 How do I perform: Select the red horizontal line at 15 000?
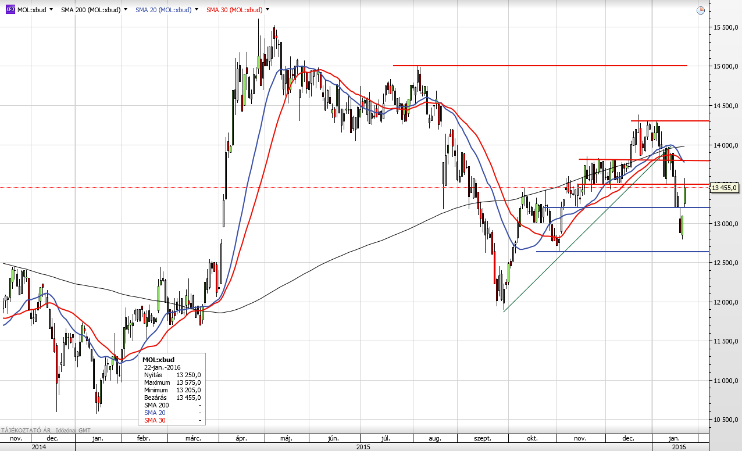tap(540, 66)
